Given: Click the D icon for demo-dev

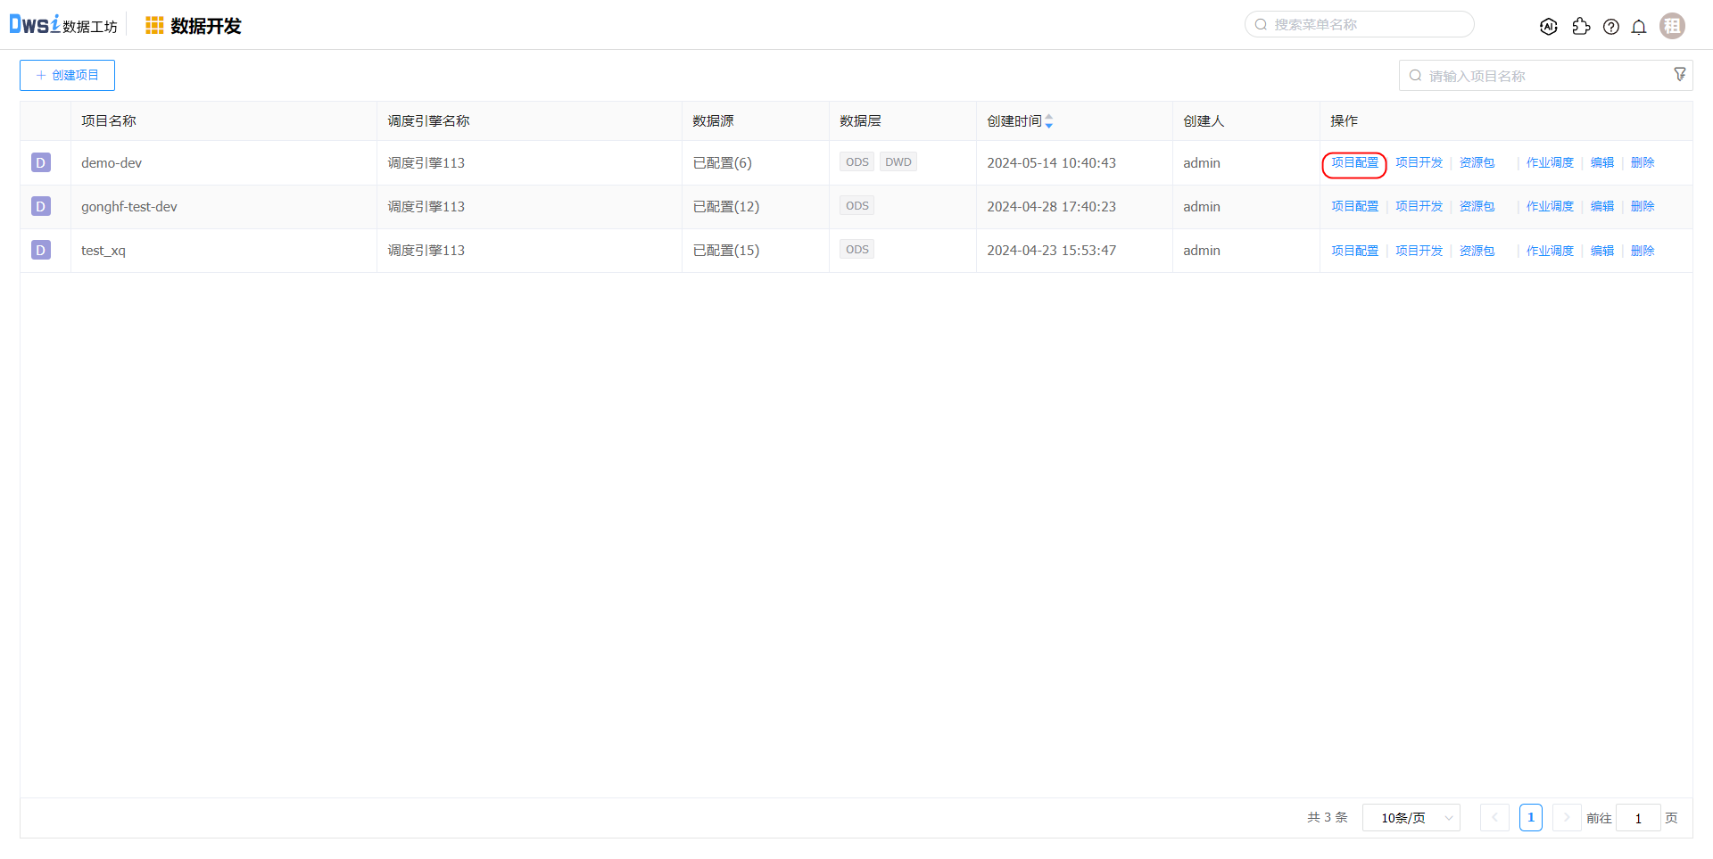Looking at the screenshot, I should click(41, 162).
